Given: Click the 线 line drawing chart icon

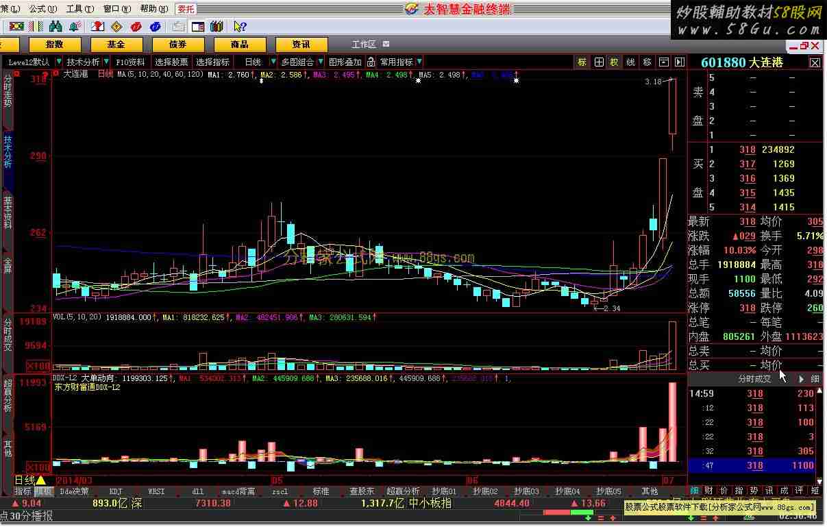Looking at the screenshot, I should point(631,62).
